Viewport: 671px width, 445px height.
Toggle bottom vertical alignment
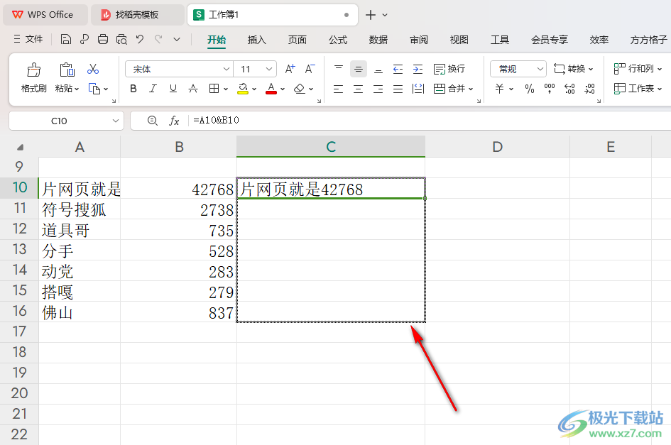click(x=378, y=69)
